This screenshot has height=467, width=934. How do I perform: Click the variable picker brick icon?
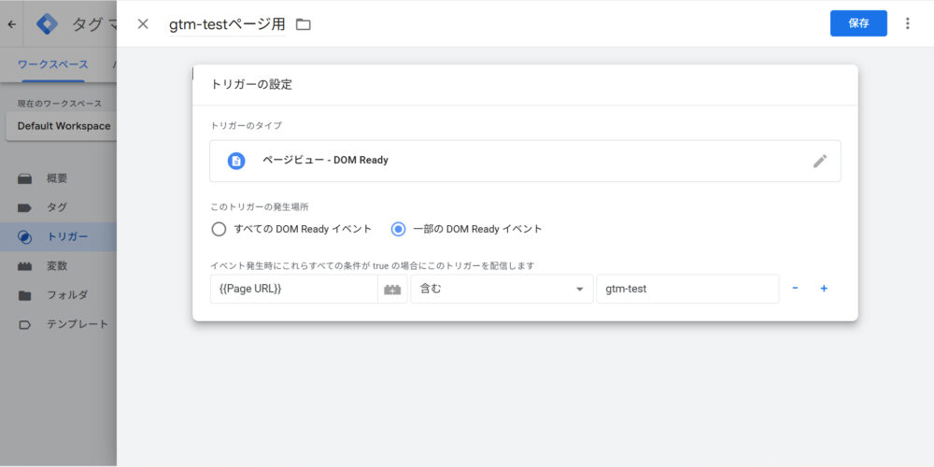tap(392, 290)
